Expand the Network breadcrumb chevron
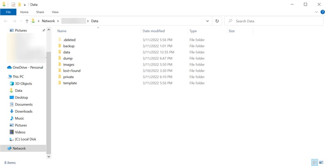Viewport: 326px width, 166px height. (x=58, y=21)
